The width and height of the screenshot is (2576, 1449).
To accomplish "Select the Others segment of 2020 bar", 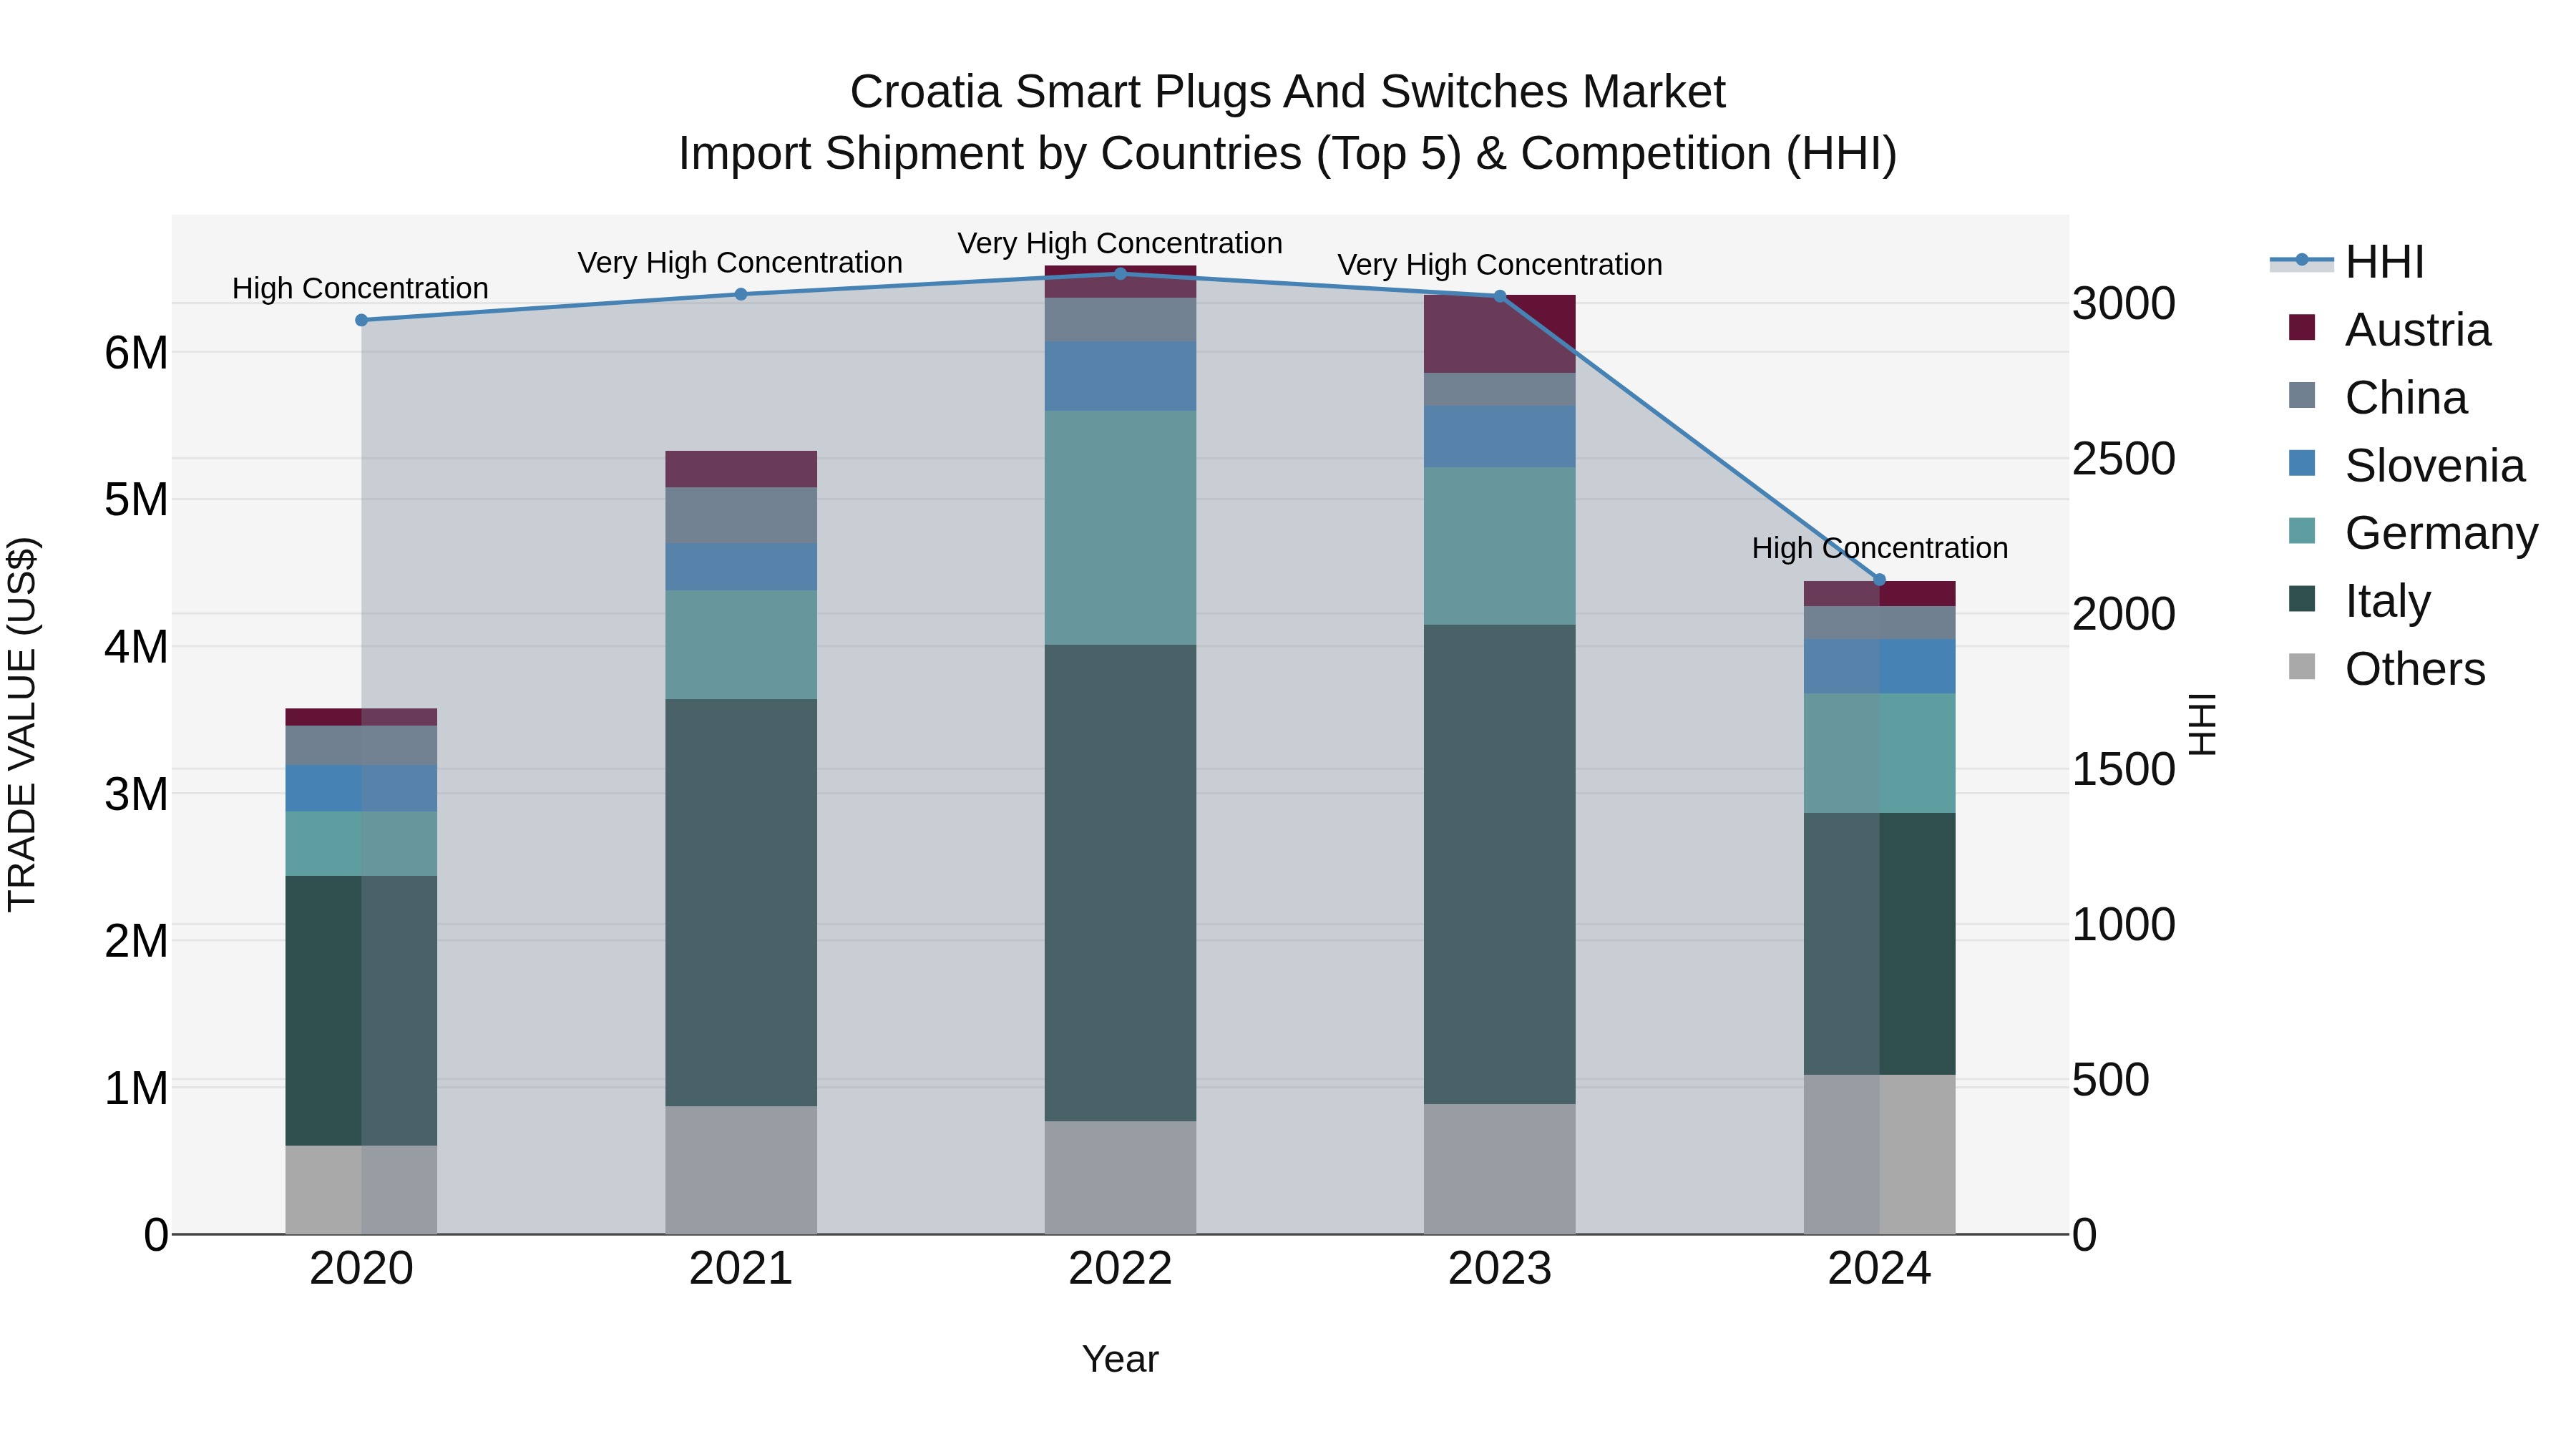I will pos(362,1190).
